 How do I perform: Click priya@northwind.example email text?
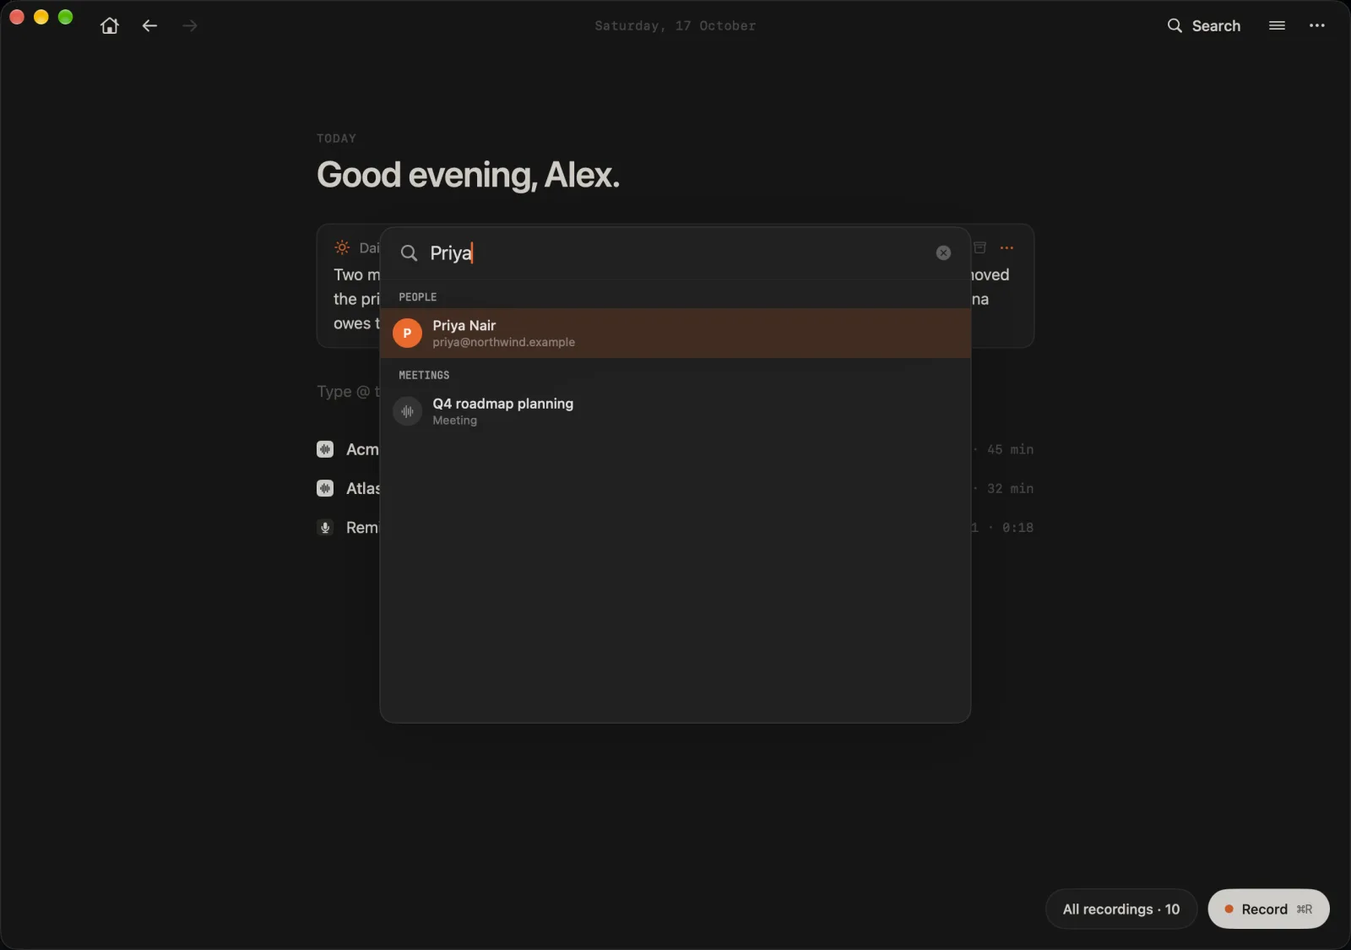click(503, 342)
